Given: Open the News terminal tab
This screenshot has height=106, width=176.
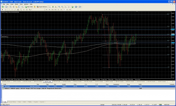Looking at the screenshot, I should point(20,102).
